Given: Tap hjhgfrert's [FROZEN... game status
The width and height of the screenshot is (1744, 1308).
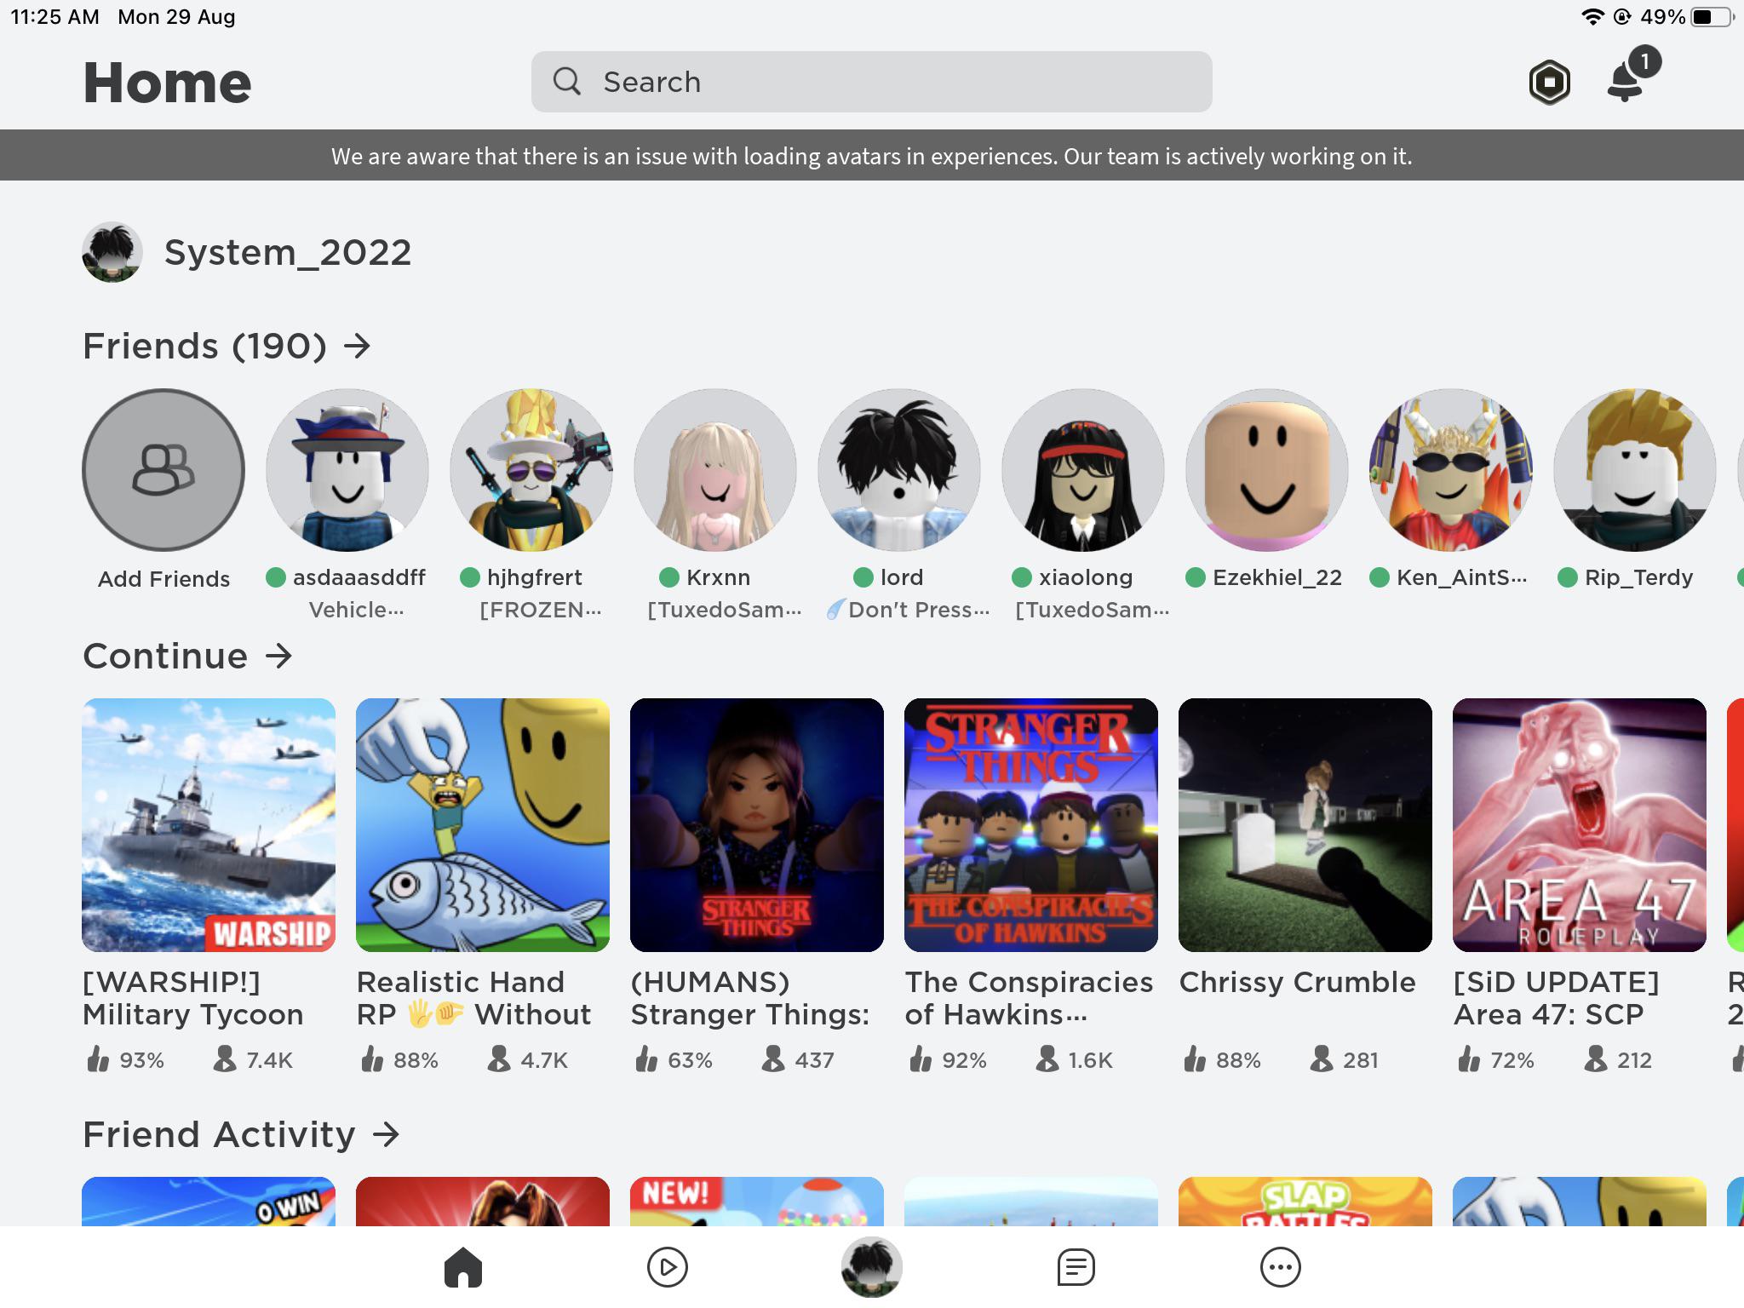Looking at the screenshot, I should [x=540, y=610].
